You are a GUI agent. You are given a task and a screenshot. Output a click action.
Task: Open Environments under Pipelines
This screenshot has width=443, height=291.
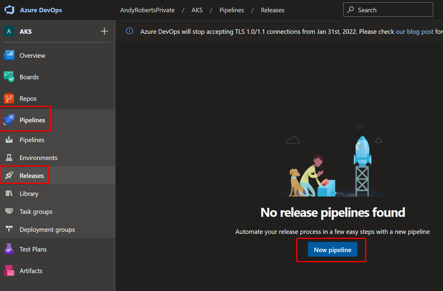[x=39, y=158]
